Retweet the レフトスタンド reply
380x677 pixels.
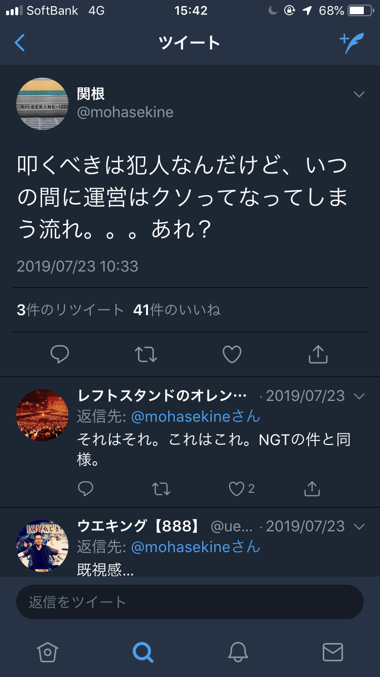[161, 489]
